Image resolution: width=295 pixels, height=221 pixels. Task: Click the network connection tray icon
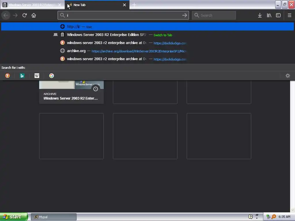(x=268, y=217)
